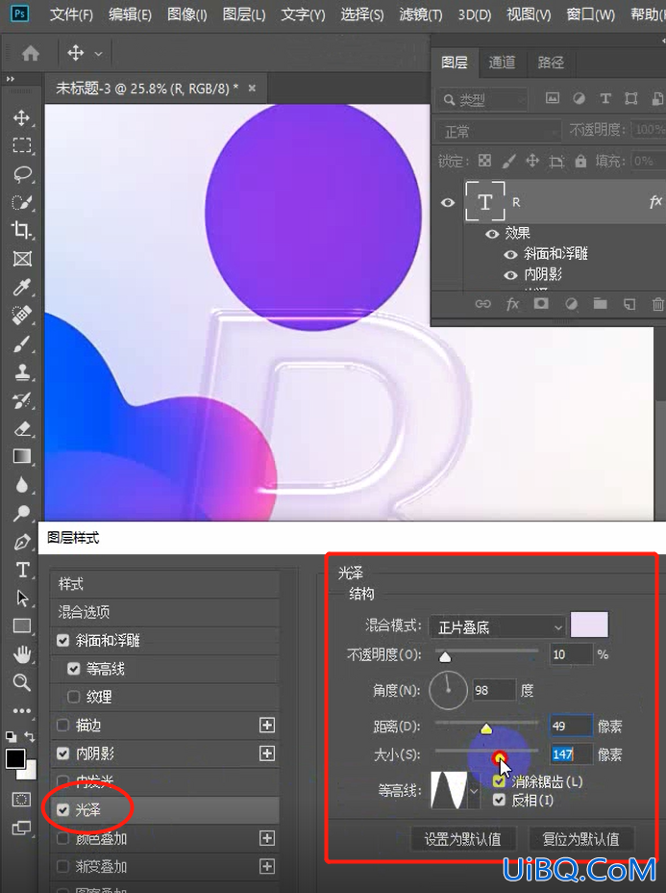Select the Crop tool
This screenshot has height=893, width=666.
click(x=21, y=230)
